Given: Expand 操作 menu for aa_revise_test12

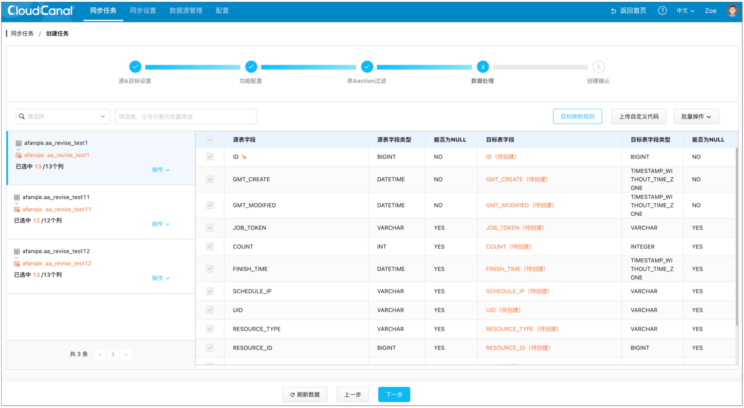Looking at the screenshot, I should point(160,278).
